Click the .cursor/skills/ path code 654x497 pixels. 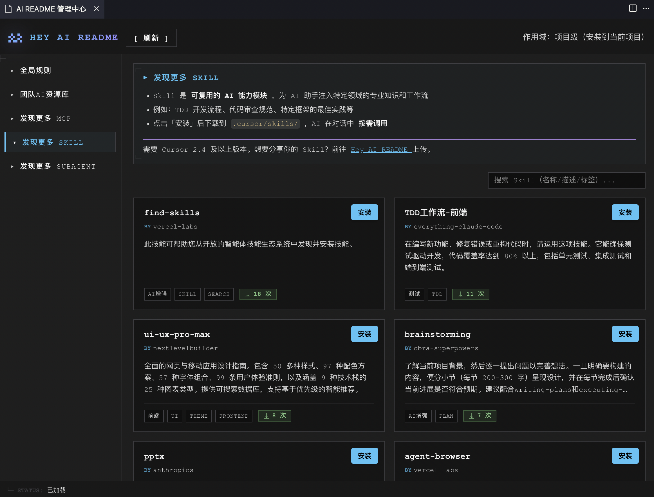265,124
